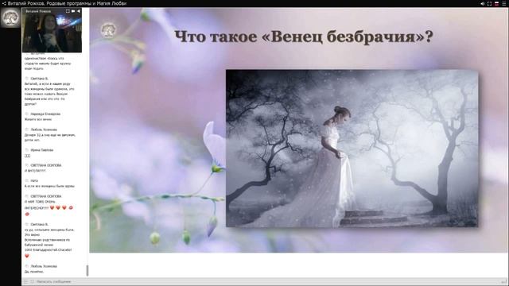Screen dimensions: 509x286
Task: Mute the presenter video's speaker icon
Action: pyautogui.click(x=78, y=11)
